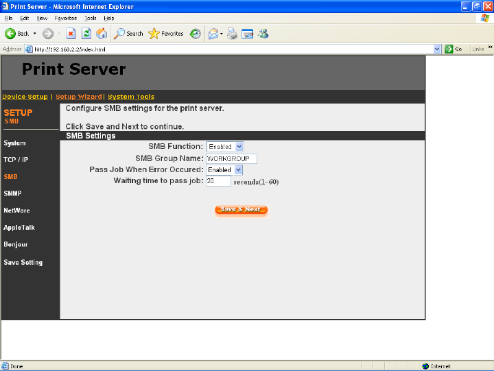Open the Back history dropdown arrow
This screenshot has height=371, width=494.
(35, 34)
